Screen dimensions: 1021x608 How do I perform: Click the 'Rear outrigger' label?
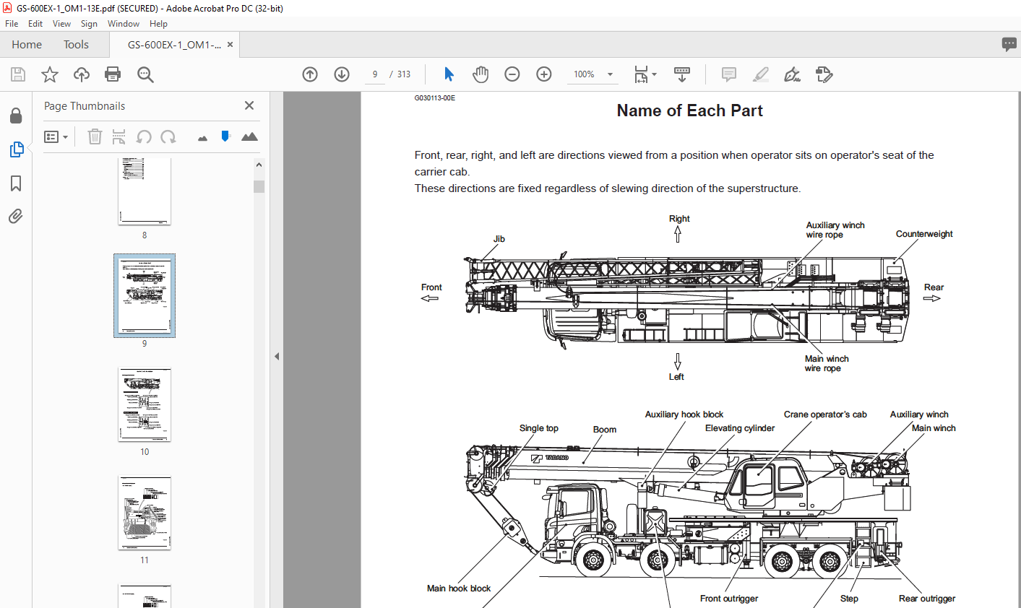pos(927,599)
